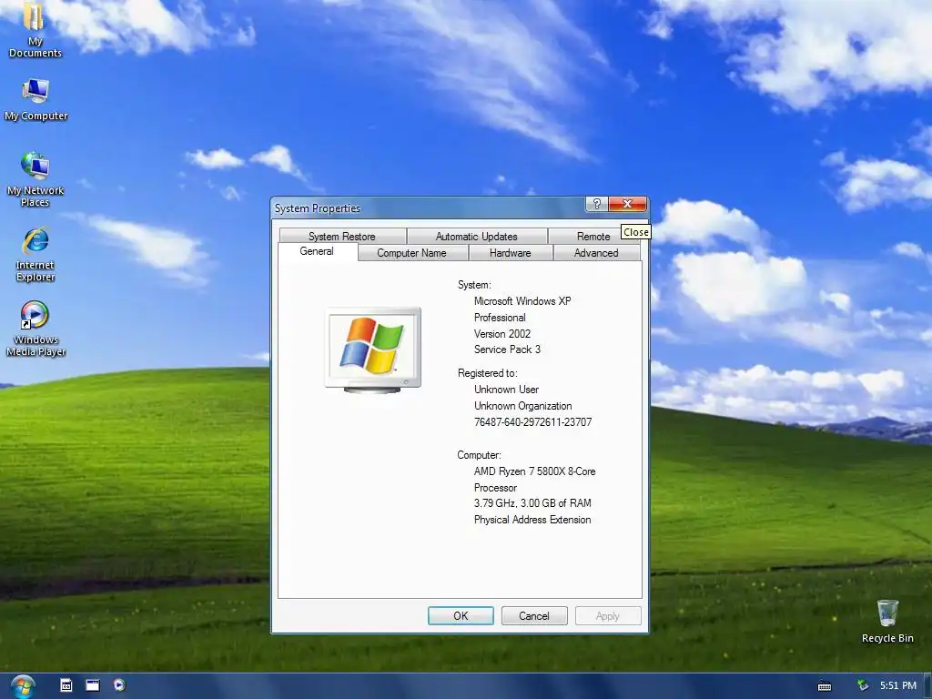Close the System Properties dialog
This screenshot has height=699, width=932.
coord(627,204)
